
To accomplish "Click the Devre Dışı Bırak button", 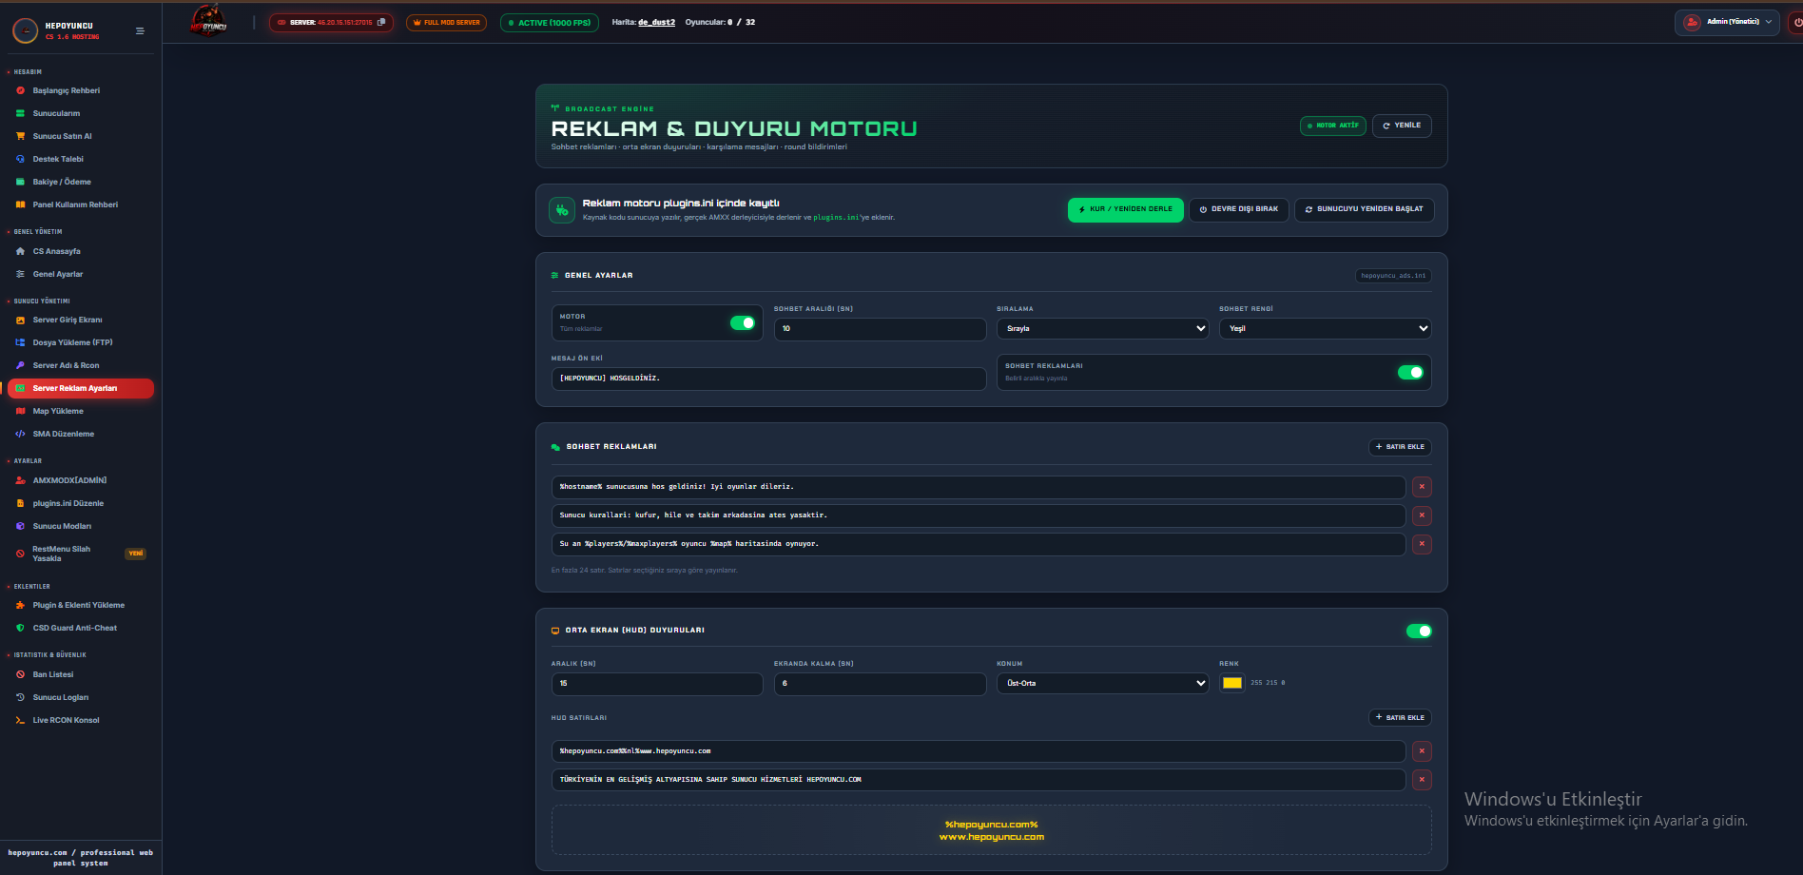I will coord(1239,209).
